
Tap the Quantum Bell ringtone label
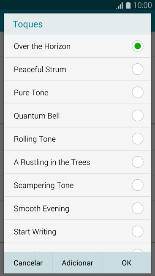pos(37,116)
